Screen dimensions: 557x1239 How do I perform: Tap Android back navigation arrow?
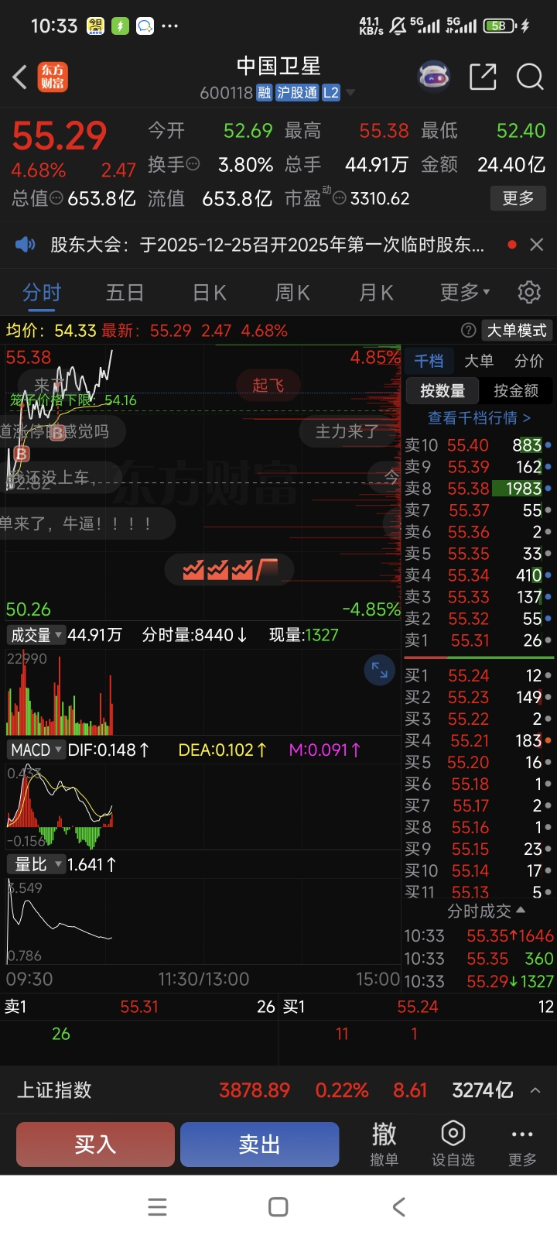(x=398, y=1206)
